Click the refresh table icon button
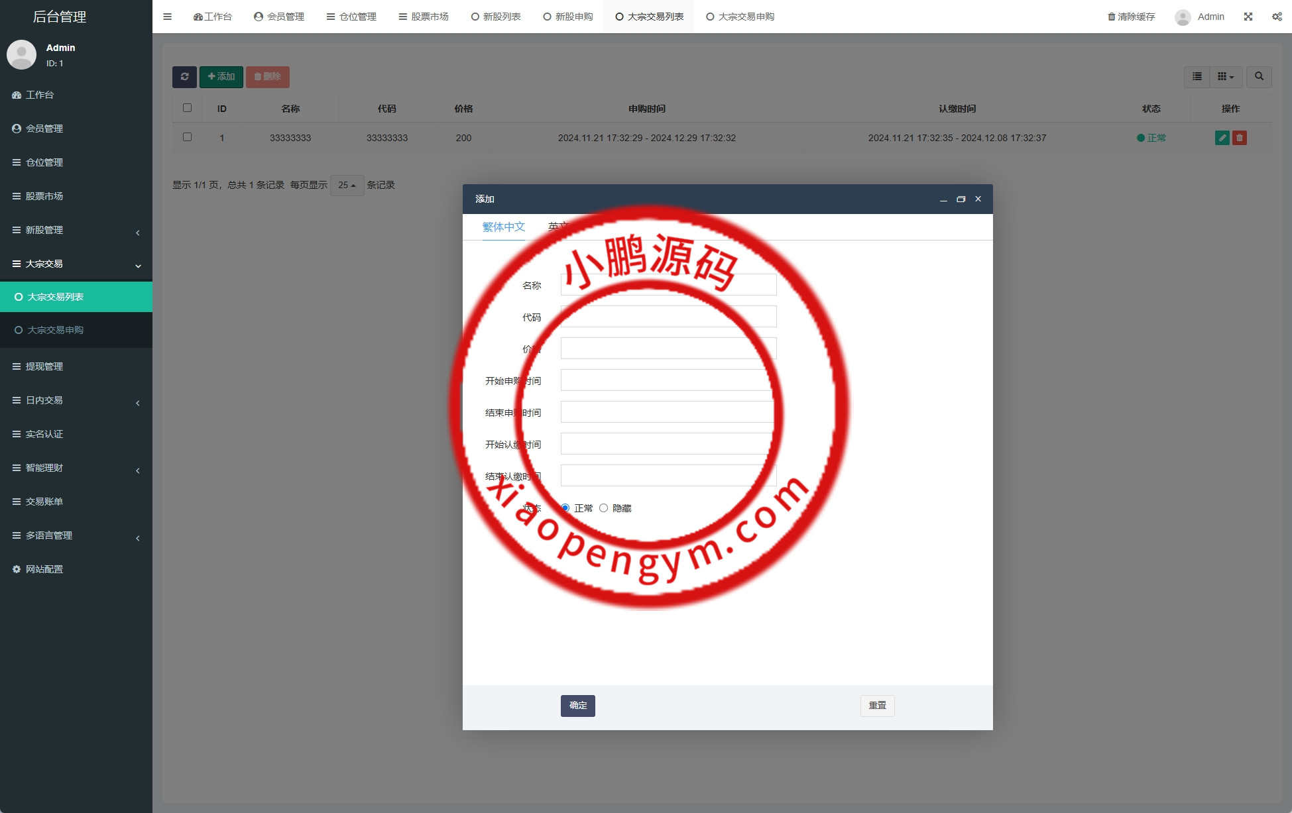 184,77
